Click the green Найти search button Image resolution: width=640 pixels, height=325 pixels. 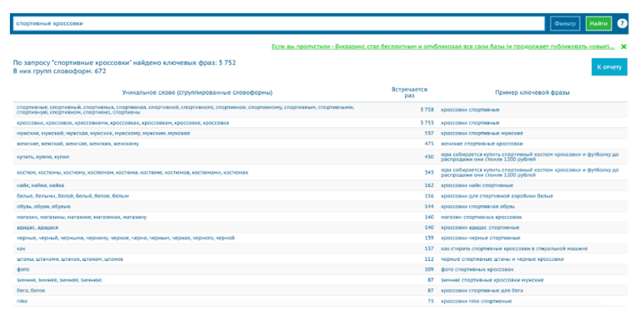tap(598, 23)
